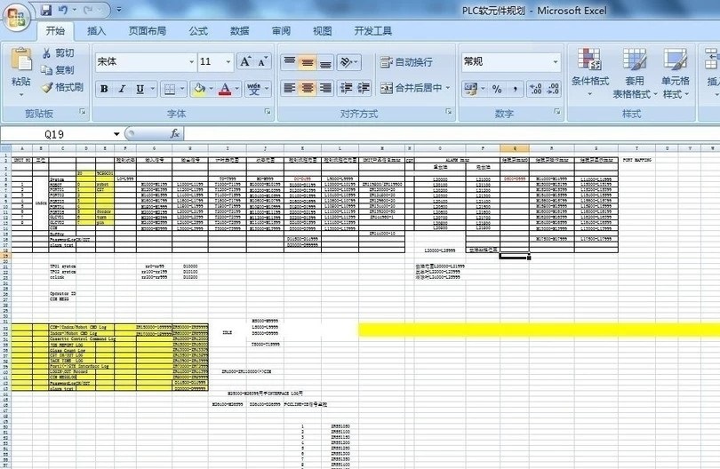Switch to the 开始 tab
Viewport: 720px width, 469px height.
[56, 31]
